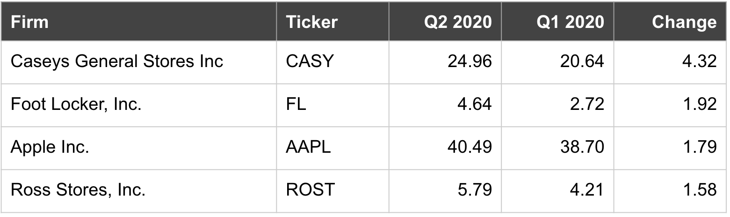Click the Firm column header
730x217 pixels.
[29, 22]
